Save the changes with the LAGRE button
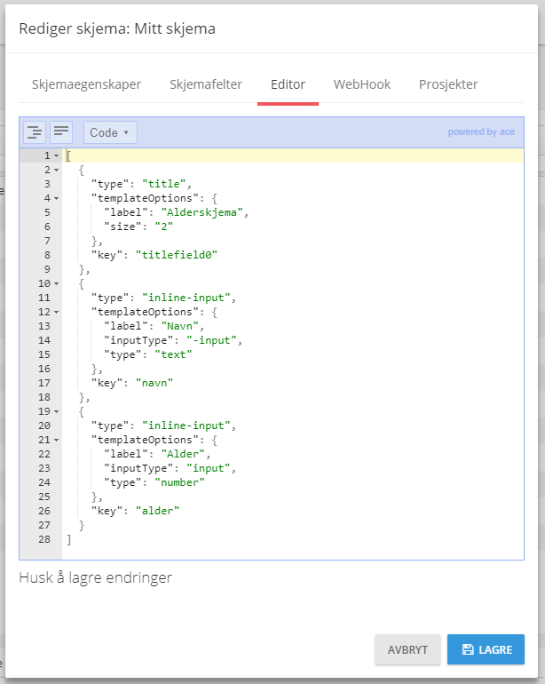The image size is (545, 684). (x=486, y=649)
